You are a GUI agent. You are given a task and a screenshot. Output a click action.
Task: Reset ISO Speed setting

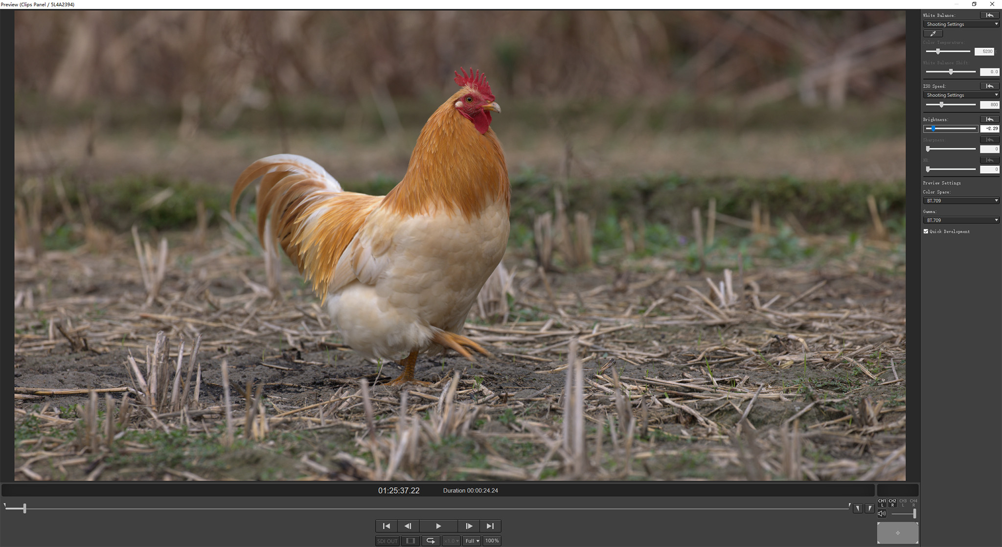[x=989, y=86]
